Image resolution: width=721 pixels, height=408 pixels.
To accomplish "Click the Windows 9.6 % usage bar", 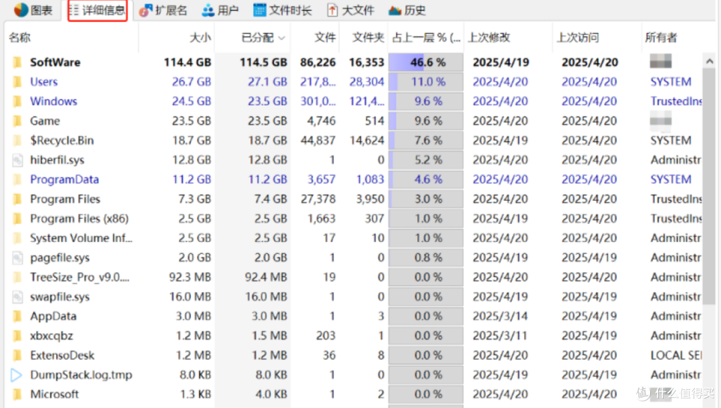I will (x=426, y=101).
